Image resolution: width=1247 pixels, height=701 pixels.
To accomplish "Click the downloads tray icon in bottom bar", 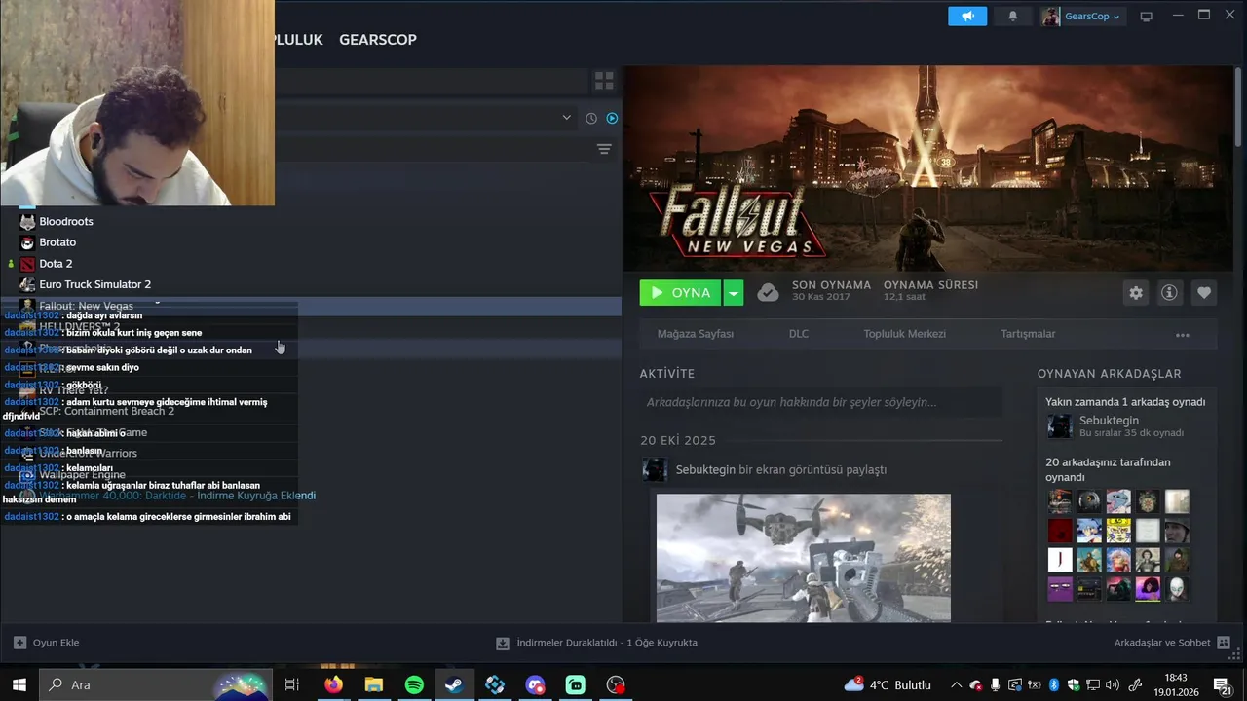I will 503,643.
